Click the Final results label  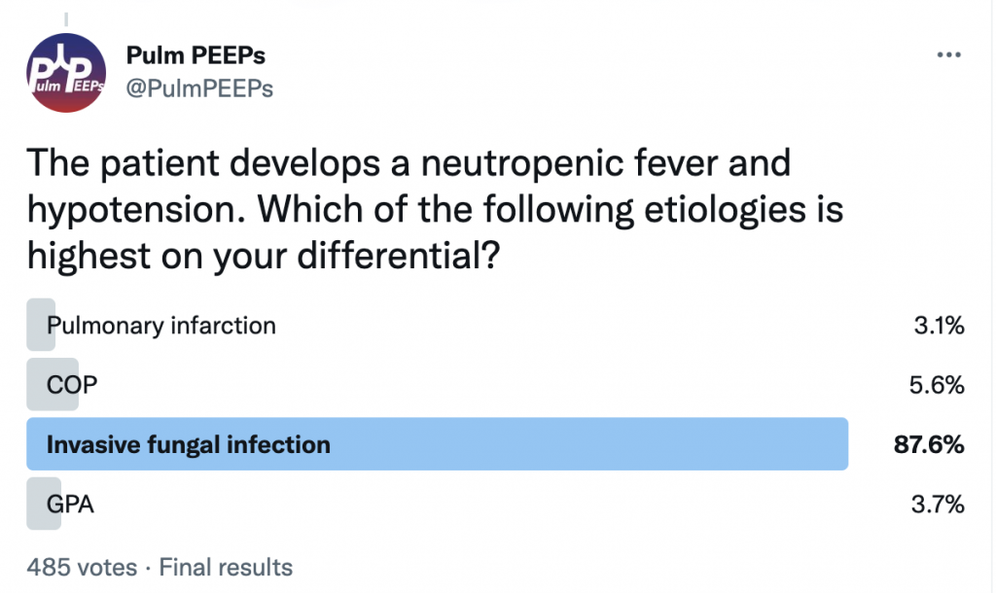(x=226, y=567)
